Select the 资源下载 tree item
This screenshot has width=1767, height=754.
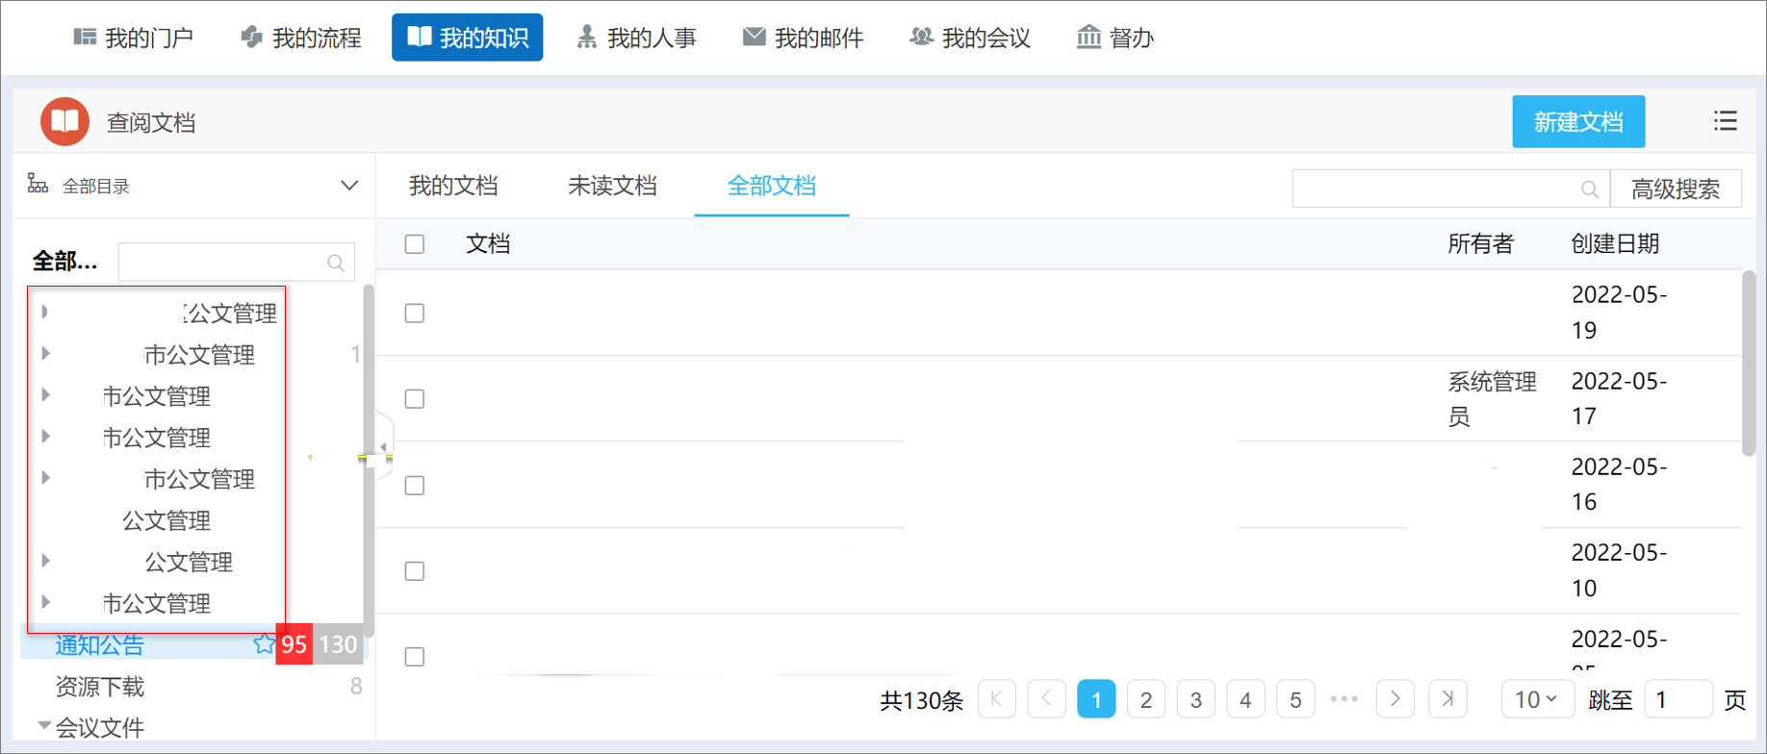(x=99, y=687)
